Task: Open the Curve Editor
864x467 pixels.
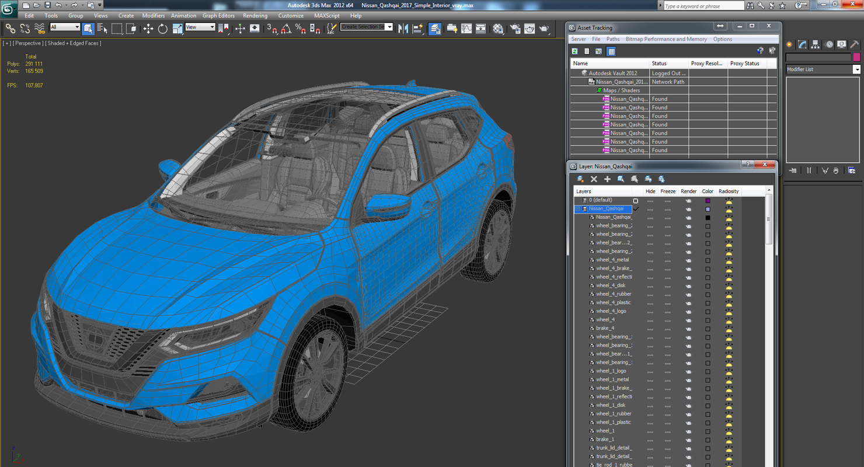Action: point(466,28)
